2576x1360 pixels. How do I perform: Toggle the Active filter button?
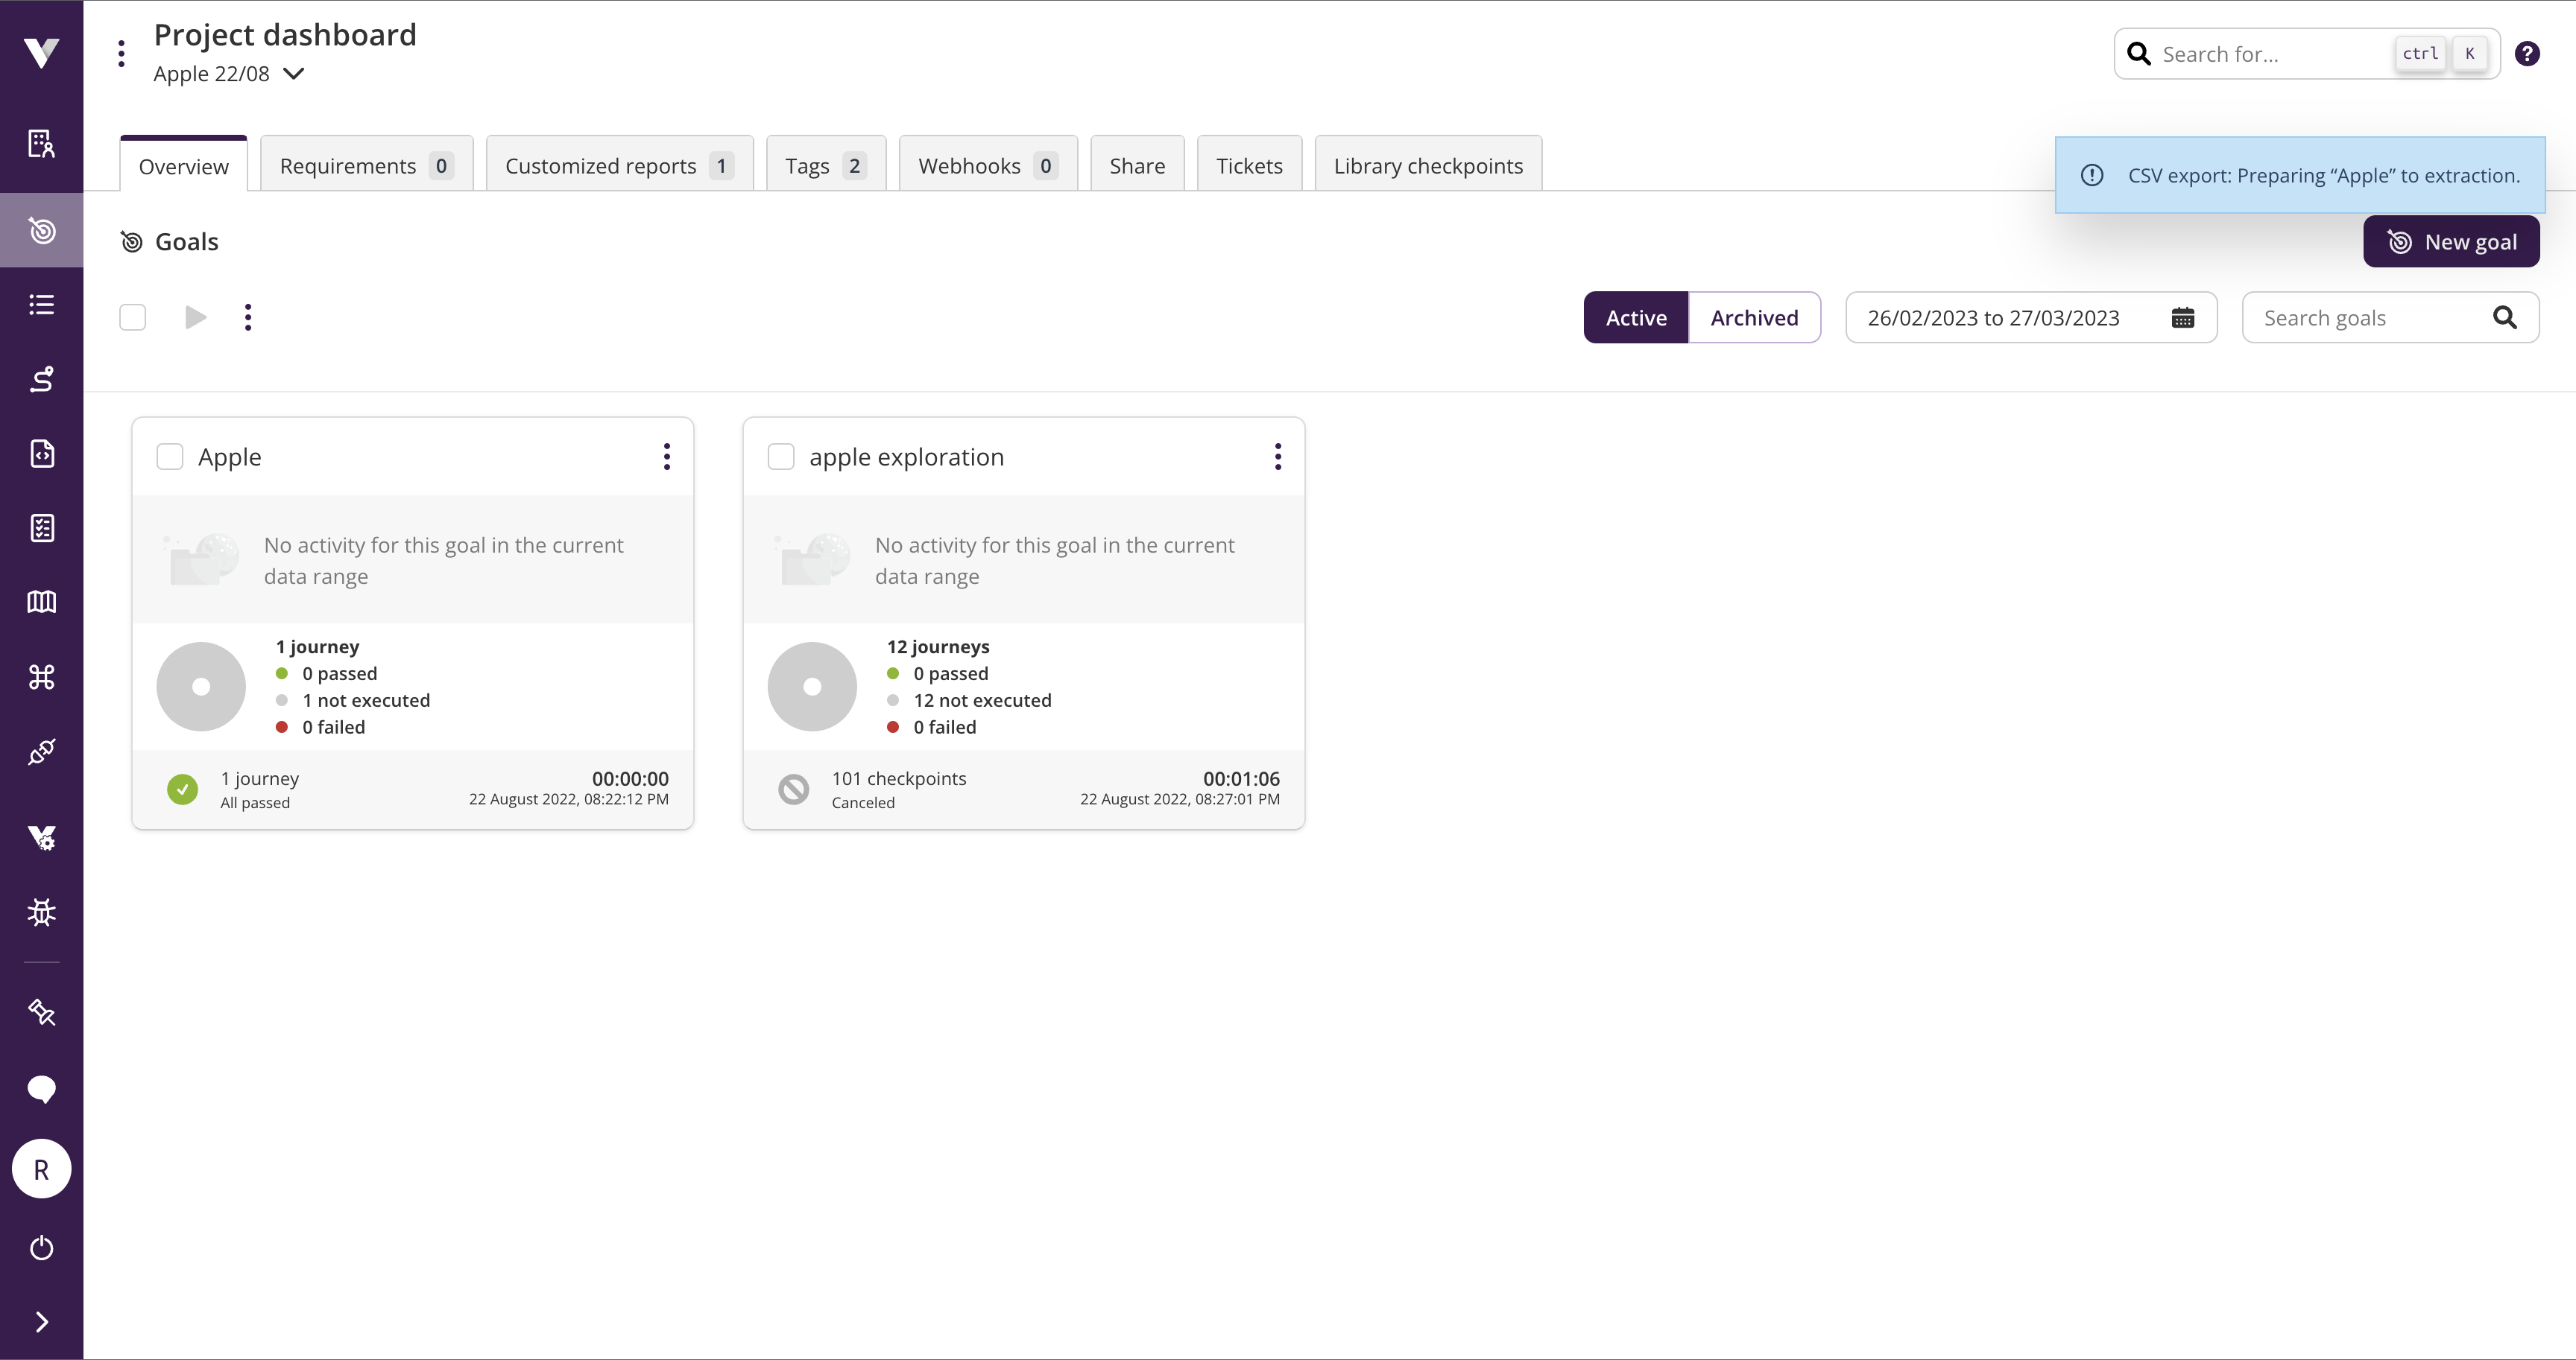[1635, 317]
